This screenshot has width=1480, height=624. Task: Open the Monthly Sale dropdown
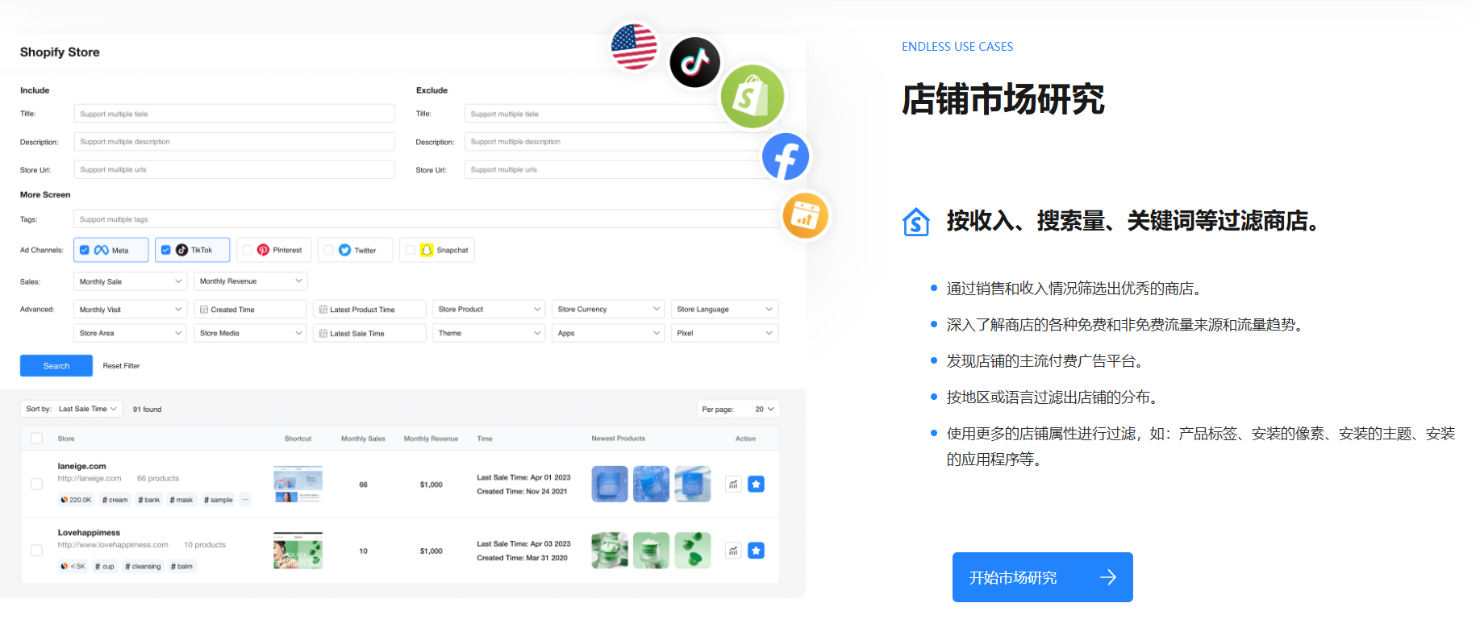(x=131, y=281)
